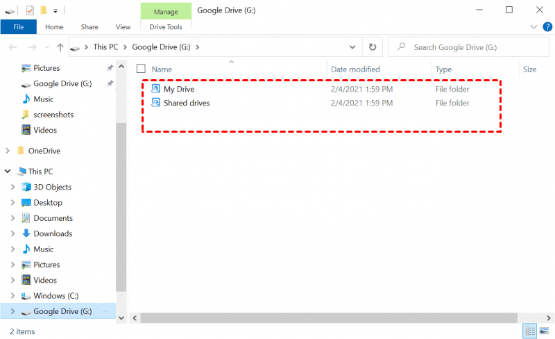The height and width of the screenshot is (339, 555).
Task: Click Google Drive (G:) breadcrumb in address bar
Action: click(x=161, y=47)
